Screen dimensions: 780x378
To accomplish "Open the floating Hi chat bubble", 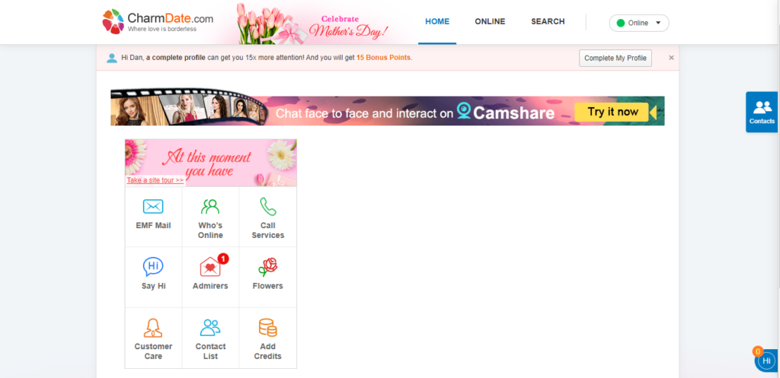I will (x=766, y=361).
